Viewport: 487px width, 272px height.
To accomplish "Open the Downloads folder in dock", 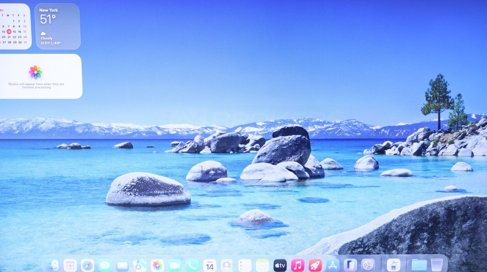I will coord(419,265).
